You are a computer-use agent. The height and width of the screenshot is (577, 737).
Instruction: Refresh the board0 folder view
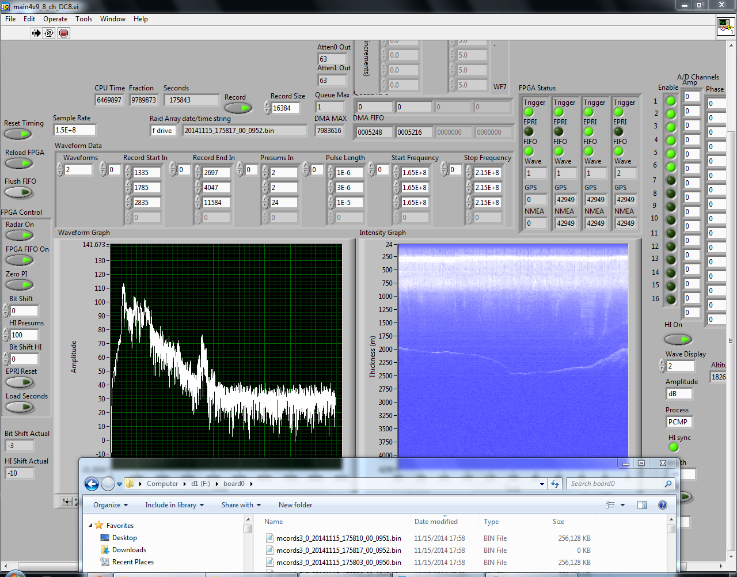[555, 484]
